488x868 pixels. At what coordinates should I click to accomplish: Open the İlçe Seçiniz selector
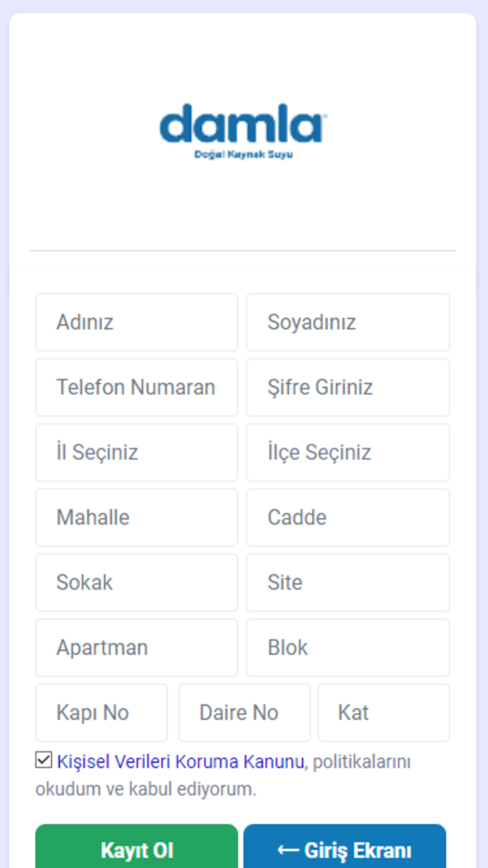click(347, 452)
